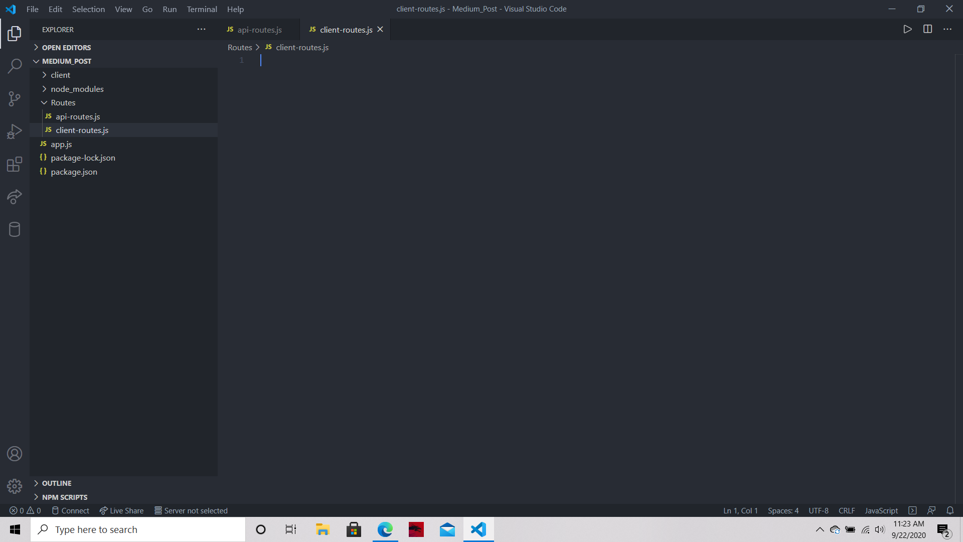963x542 pixels.
Task: Open File Explorer from taskbar
Action: click(x=323, y=529)
